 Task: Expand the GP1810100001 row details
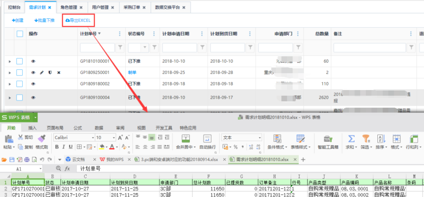point(9,61)
